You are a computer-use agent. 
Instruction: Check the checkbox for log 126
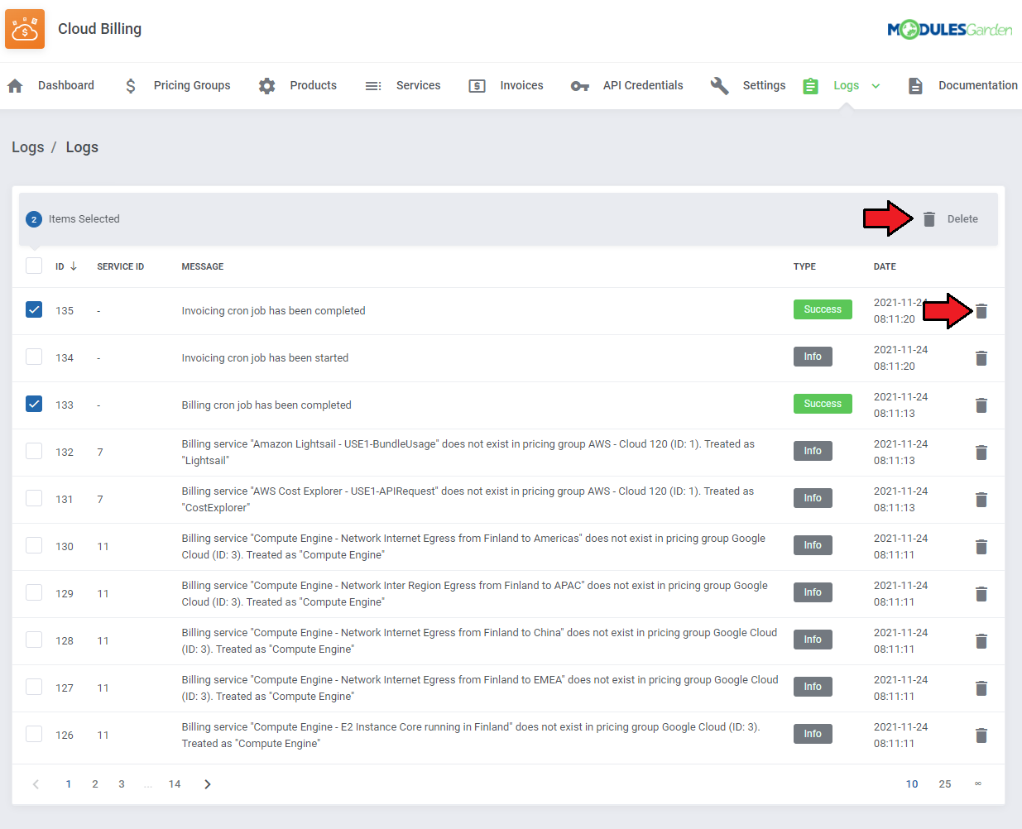tap(34, 734)
